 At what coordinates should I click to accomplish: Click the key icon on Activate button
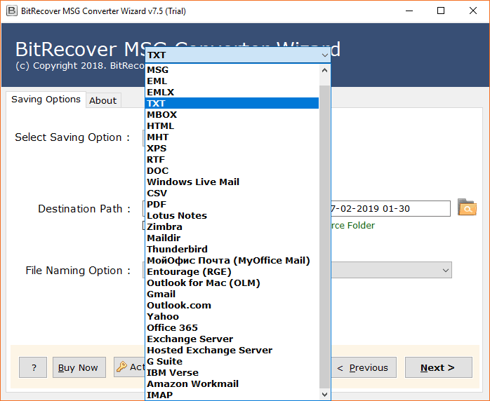[x=121, y=367]
